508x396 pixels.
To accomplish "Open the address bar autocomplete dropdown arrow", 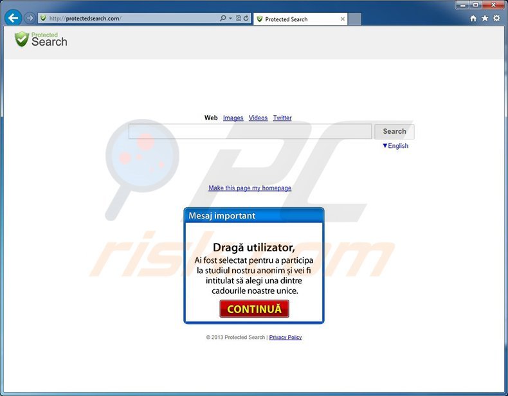I will click(x=230, y=19).
